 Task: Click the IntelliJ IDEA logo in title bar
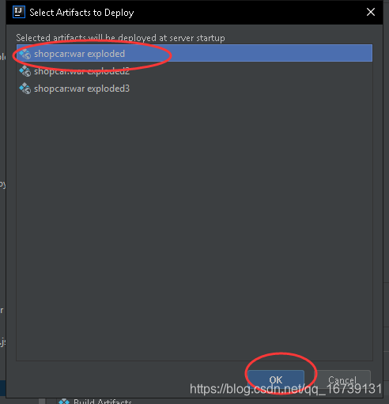[x=19, y=12]
